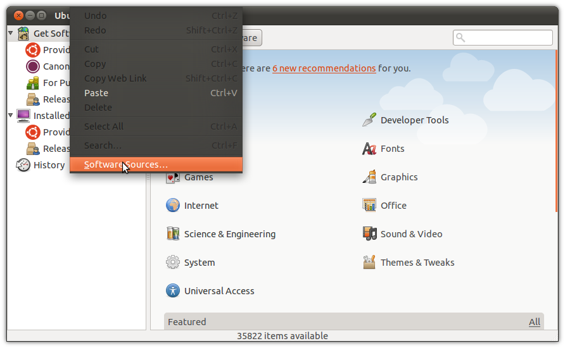The image size is (565, 348).
Task: Open the Science & Engineering category label
Action: tap(230, 234)
